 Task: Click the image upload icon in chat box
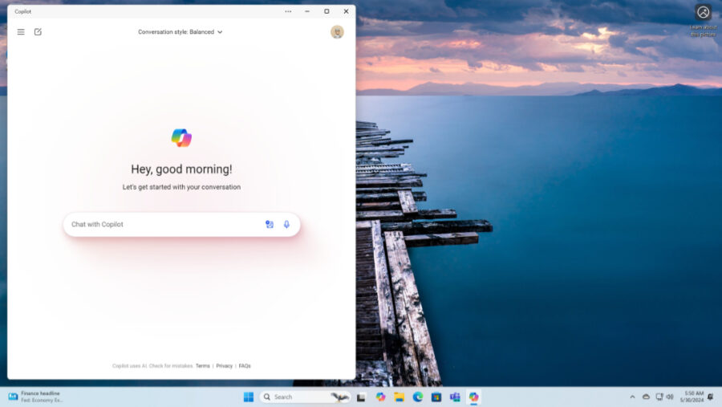coord(270,225)
